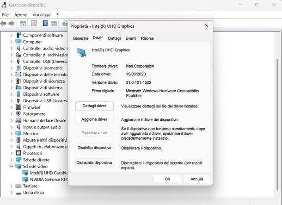
Task: Switch to the Risorse tab
Action: [x=147, y=38]
